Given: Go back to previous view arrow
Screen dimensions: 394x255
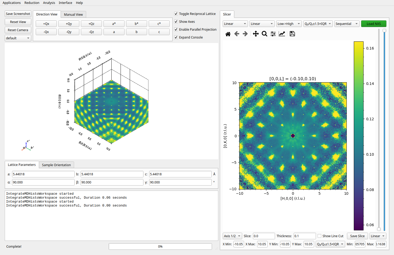Looking at the screenshot, I should [x=237, y=34].
